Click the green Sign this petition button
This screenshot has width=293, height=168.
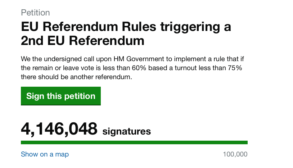point(61,96)
